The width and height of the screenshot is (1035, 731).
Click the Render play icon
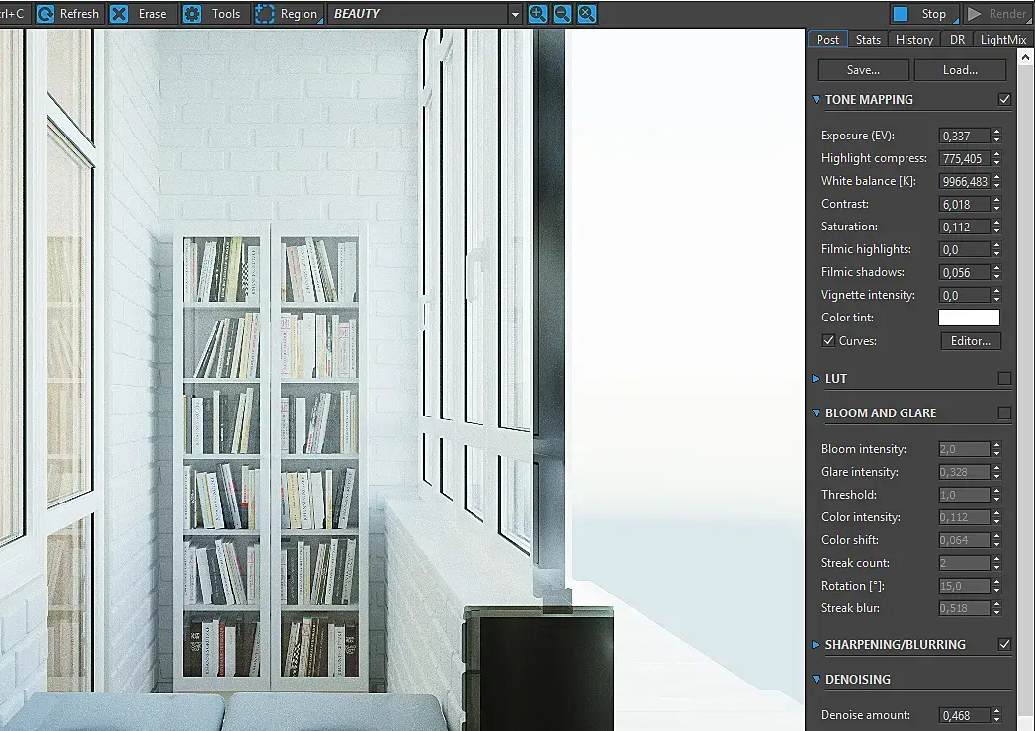pos(974,14)
